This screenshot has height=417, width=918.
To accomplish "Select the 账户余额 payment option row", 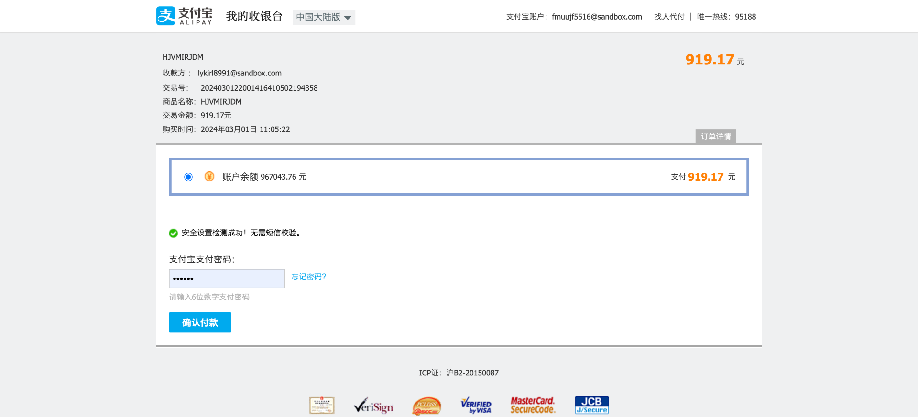I will click(459, 177).
